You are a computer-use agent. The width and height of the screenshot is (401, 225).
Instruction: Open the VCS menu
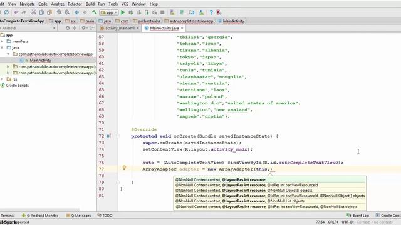(x=125, y=4)
